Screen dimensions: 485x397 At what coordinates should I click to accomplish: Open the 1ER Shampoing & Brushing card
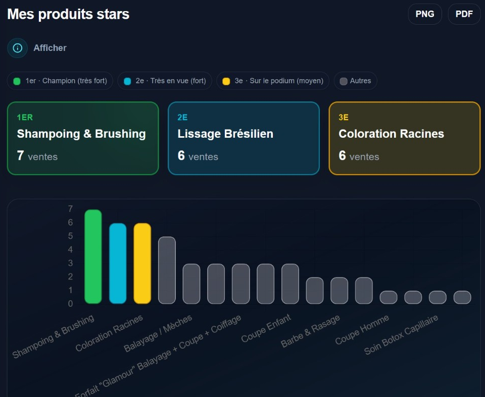point(83,138)
